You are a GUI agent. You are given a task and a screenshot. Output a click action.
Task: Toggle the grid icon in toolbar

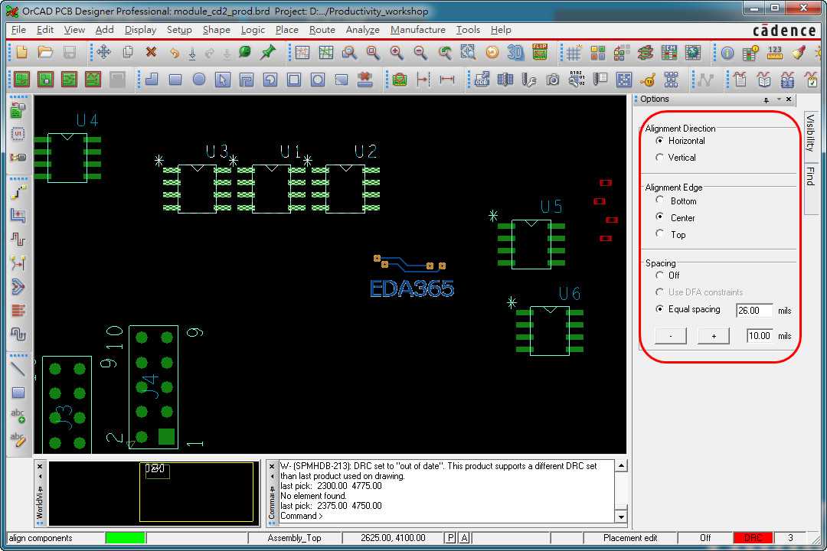(574, 52)
